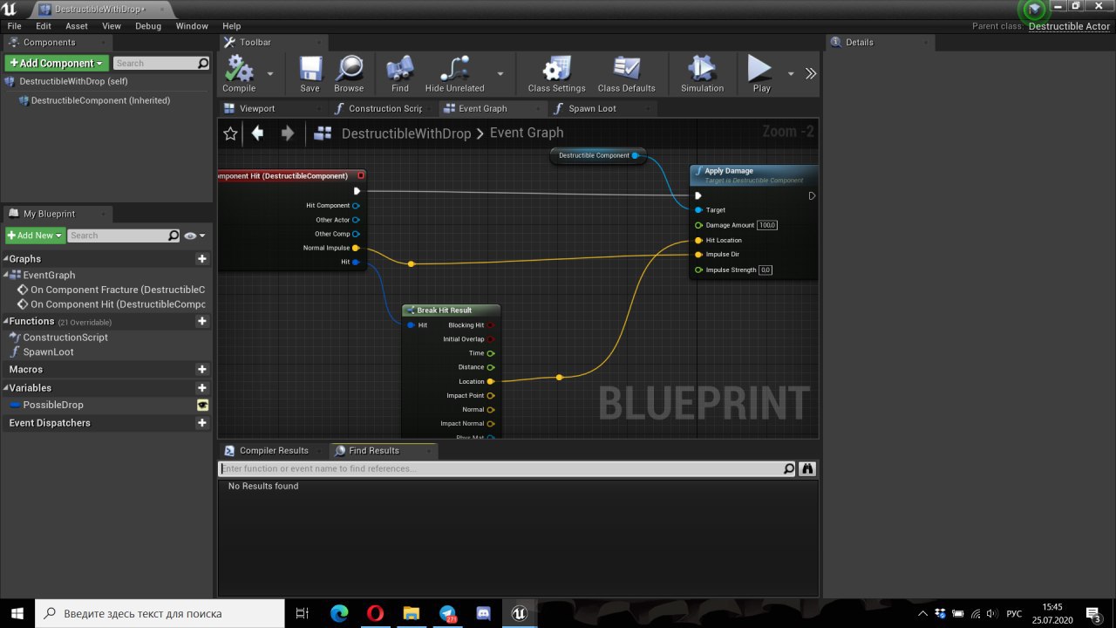This screenshot has height=628, width=1116.
Task: Select Break Hit Result node title
Action: click(444, 310)
